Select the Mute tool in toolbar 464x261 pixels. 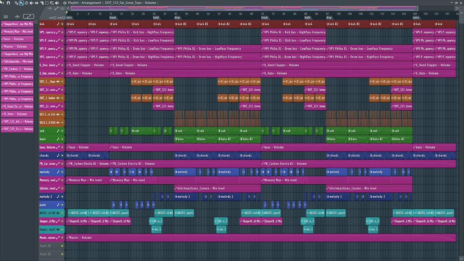click(x=32, y=3)
